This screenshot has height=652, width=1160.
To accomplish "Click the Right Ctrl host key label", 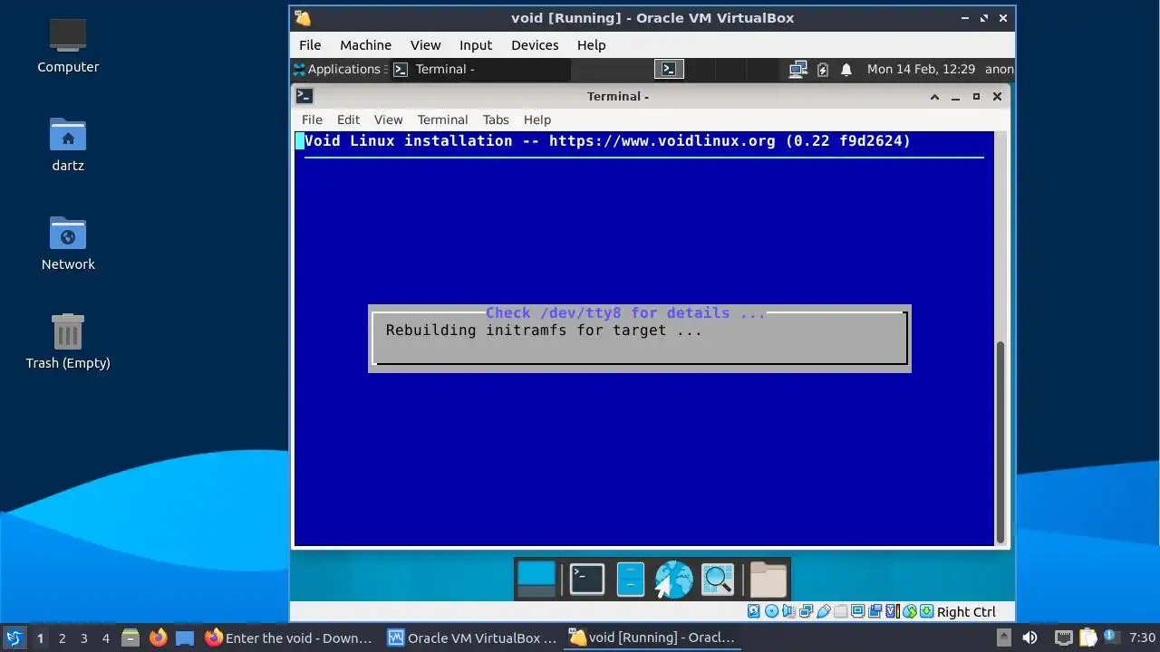I will pos(966,611).
